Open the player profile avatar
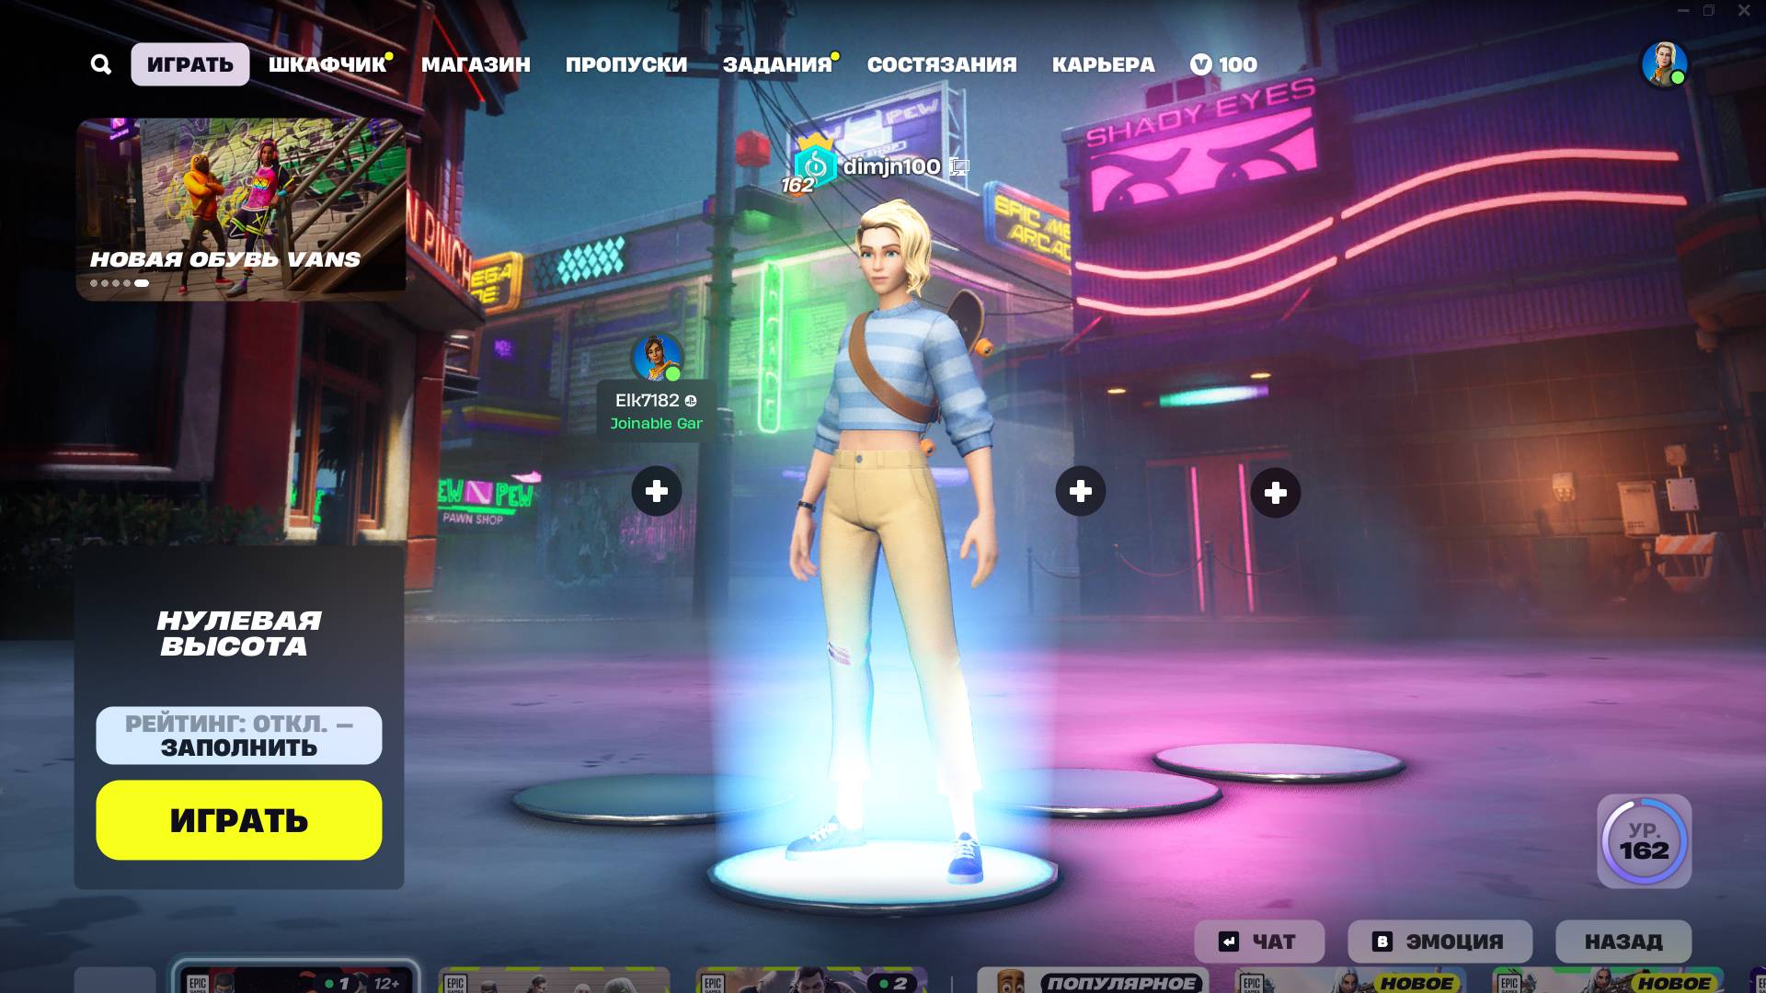The width and height of the screenshot is (1766, 993). [1664, 64]
